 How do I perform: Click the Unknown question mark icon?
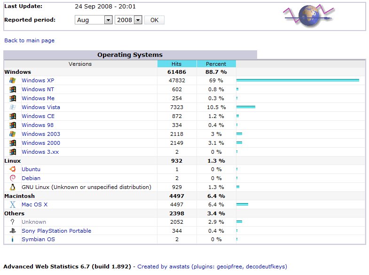click(x=13, y=222)
